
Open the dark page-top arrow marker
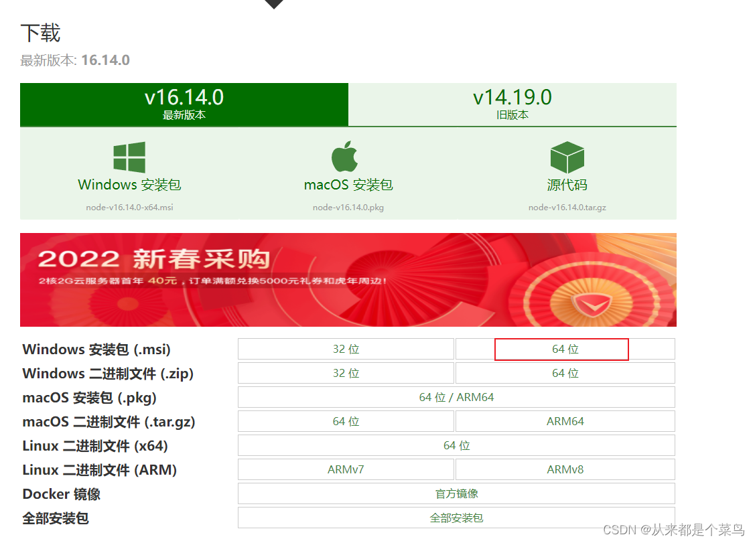273,4
